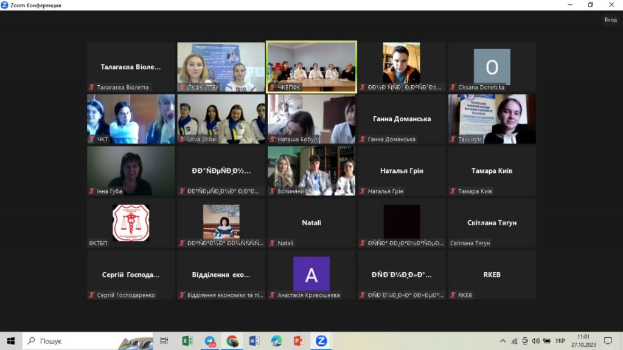Click the Zoom icon in the taskbar
This screenshot has width=623, height=350.
tap(321, 341)
